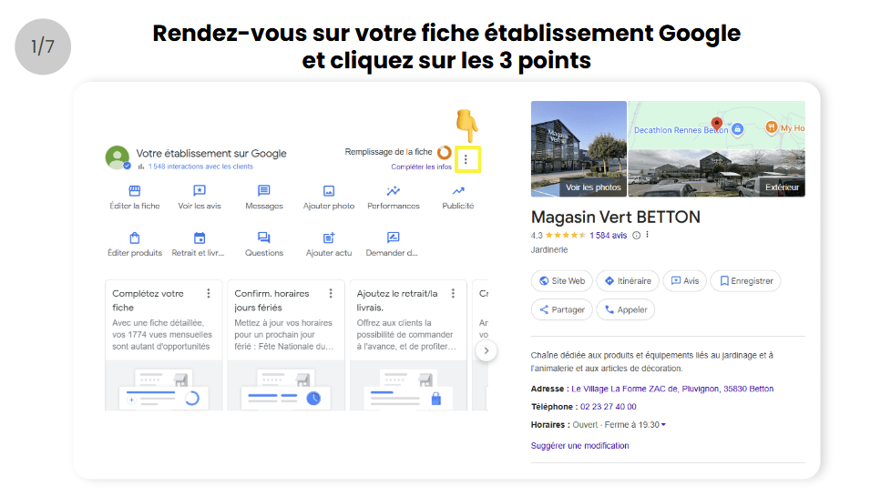The width and height of the screenshot is (891, 496).
Task: Click the Jardinerie category text
Action: [549, 249]
